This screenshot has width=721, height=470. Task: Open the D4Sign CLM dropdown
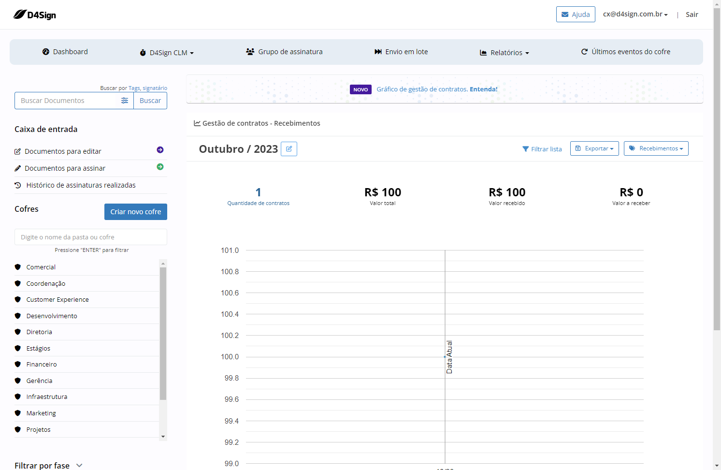pos(167,53)
